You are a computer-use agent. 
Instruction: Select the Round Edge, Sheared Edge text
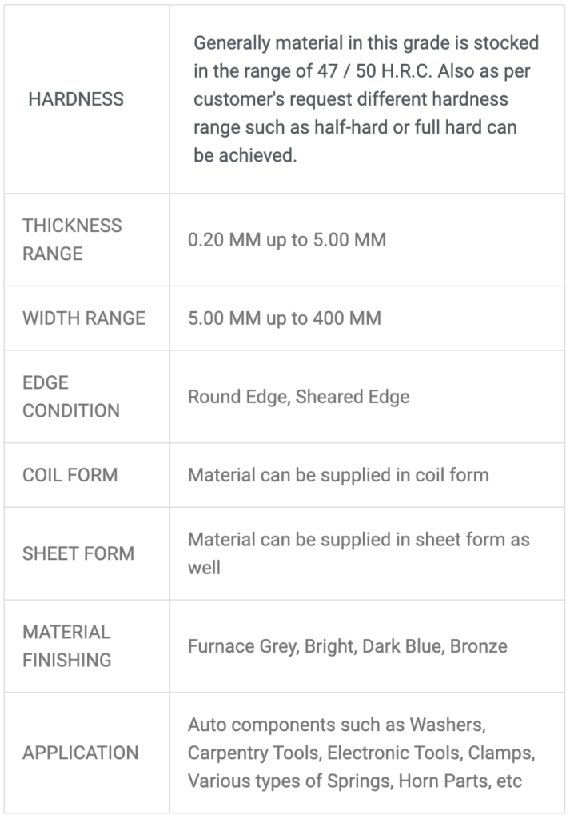coord(298,397)
